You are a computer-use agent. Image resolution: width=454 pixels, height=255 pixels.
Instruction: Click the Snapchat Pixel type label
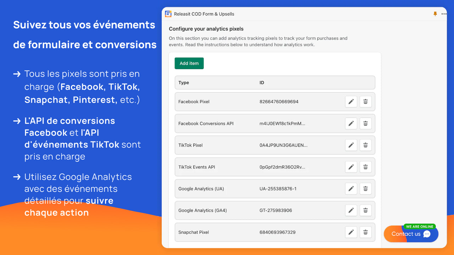194,232
